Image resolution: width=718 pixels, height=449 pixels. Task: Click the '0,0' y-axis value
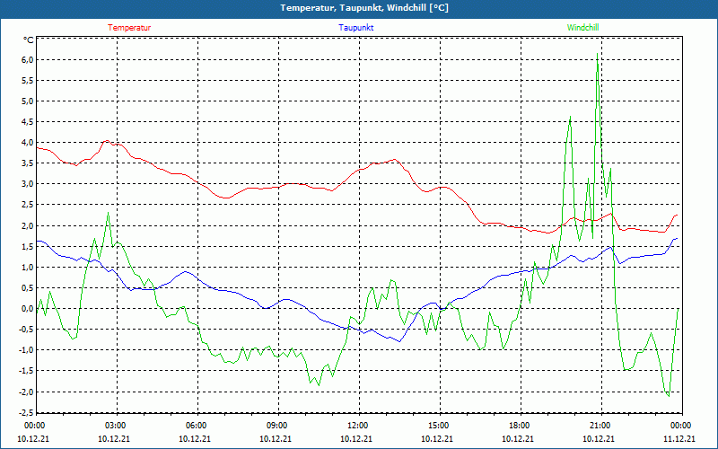point(27,308)
